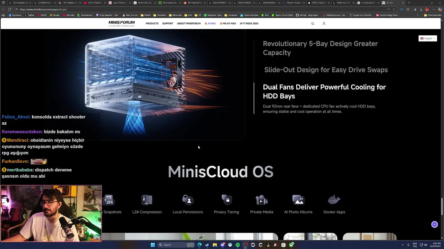This screenshot has width=444, height=249.
Task: Open the volume icon in system tray
Action: [426, 245]
